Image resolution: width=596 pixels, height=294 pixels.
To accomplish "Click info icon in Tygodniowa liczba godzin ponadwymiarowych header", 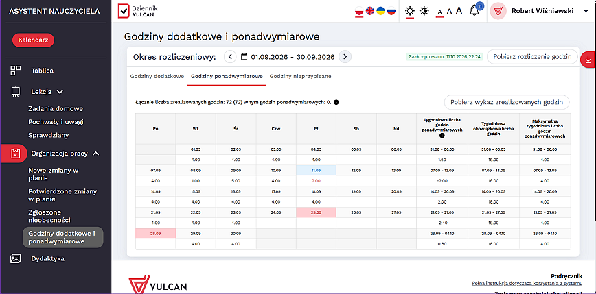I will [442, 136].
